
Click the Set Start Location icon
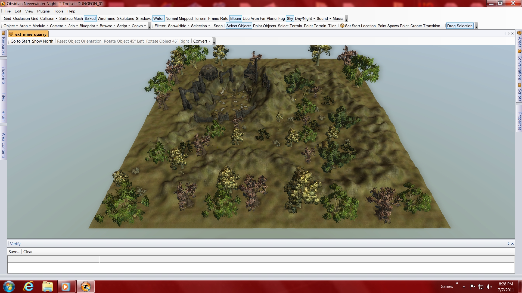(342, 26)
